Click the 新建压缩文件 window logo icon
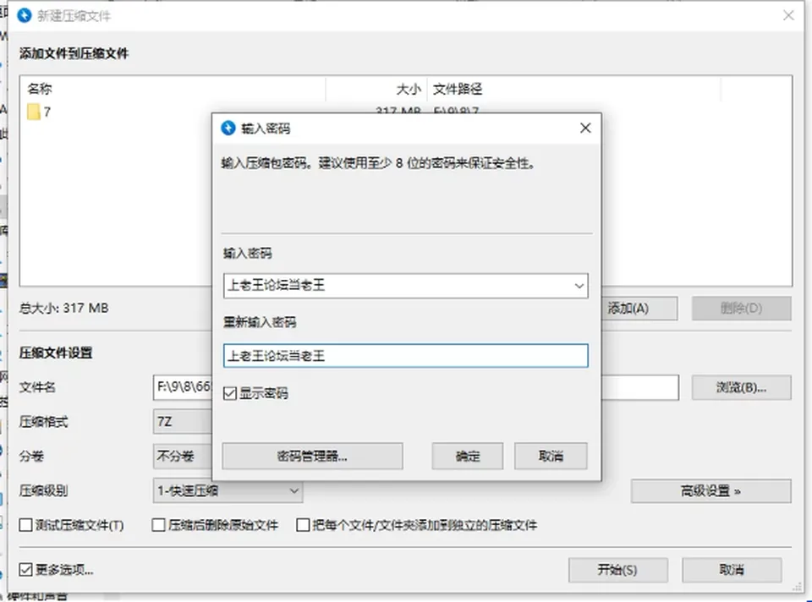The width and height of the screenshot is (812, 602). [x=25, y=15]
